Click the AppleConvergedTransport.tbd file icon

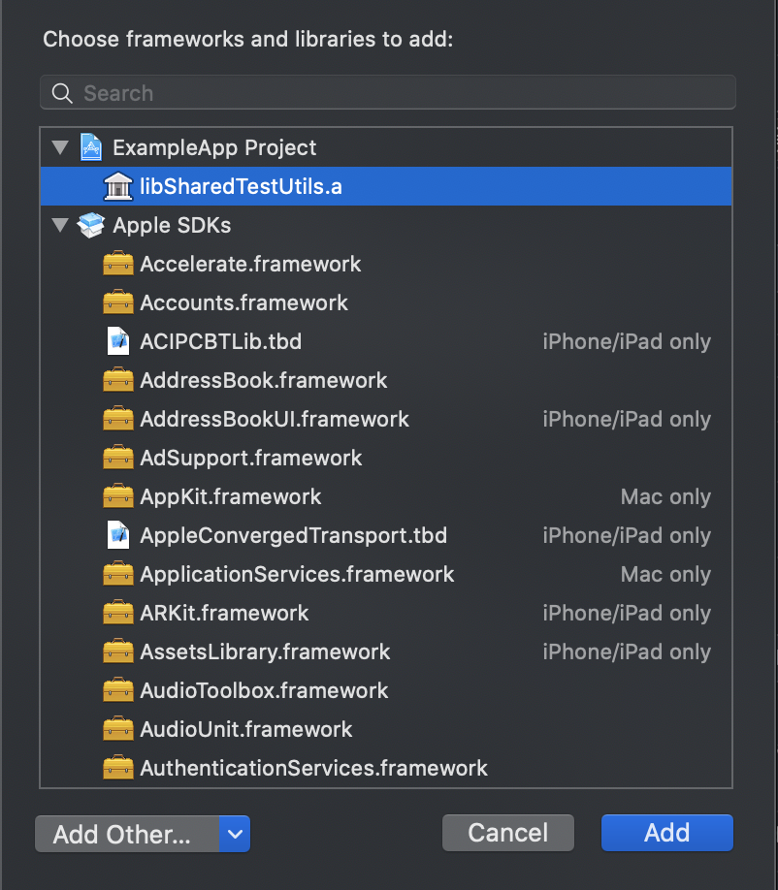pos(117,534)
